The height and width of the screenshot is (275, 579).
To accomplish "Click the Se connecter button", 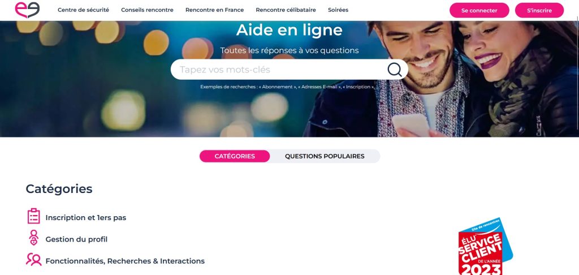I will coord(479,10).
